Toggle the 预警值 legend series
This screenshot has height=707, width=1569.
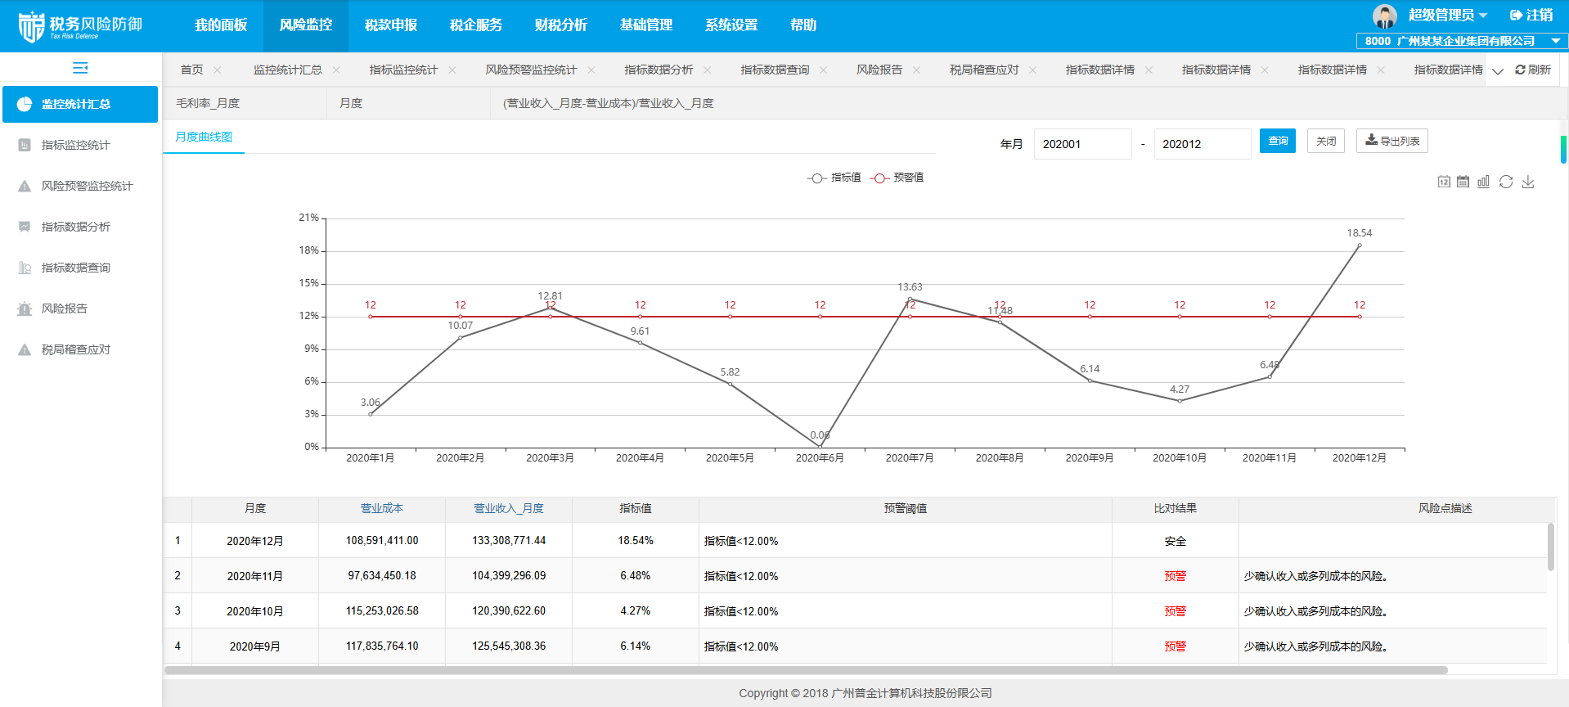click(897, 178)
